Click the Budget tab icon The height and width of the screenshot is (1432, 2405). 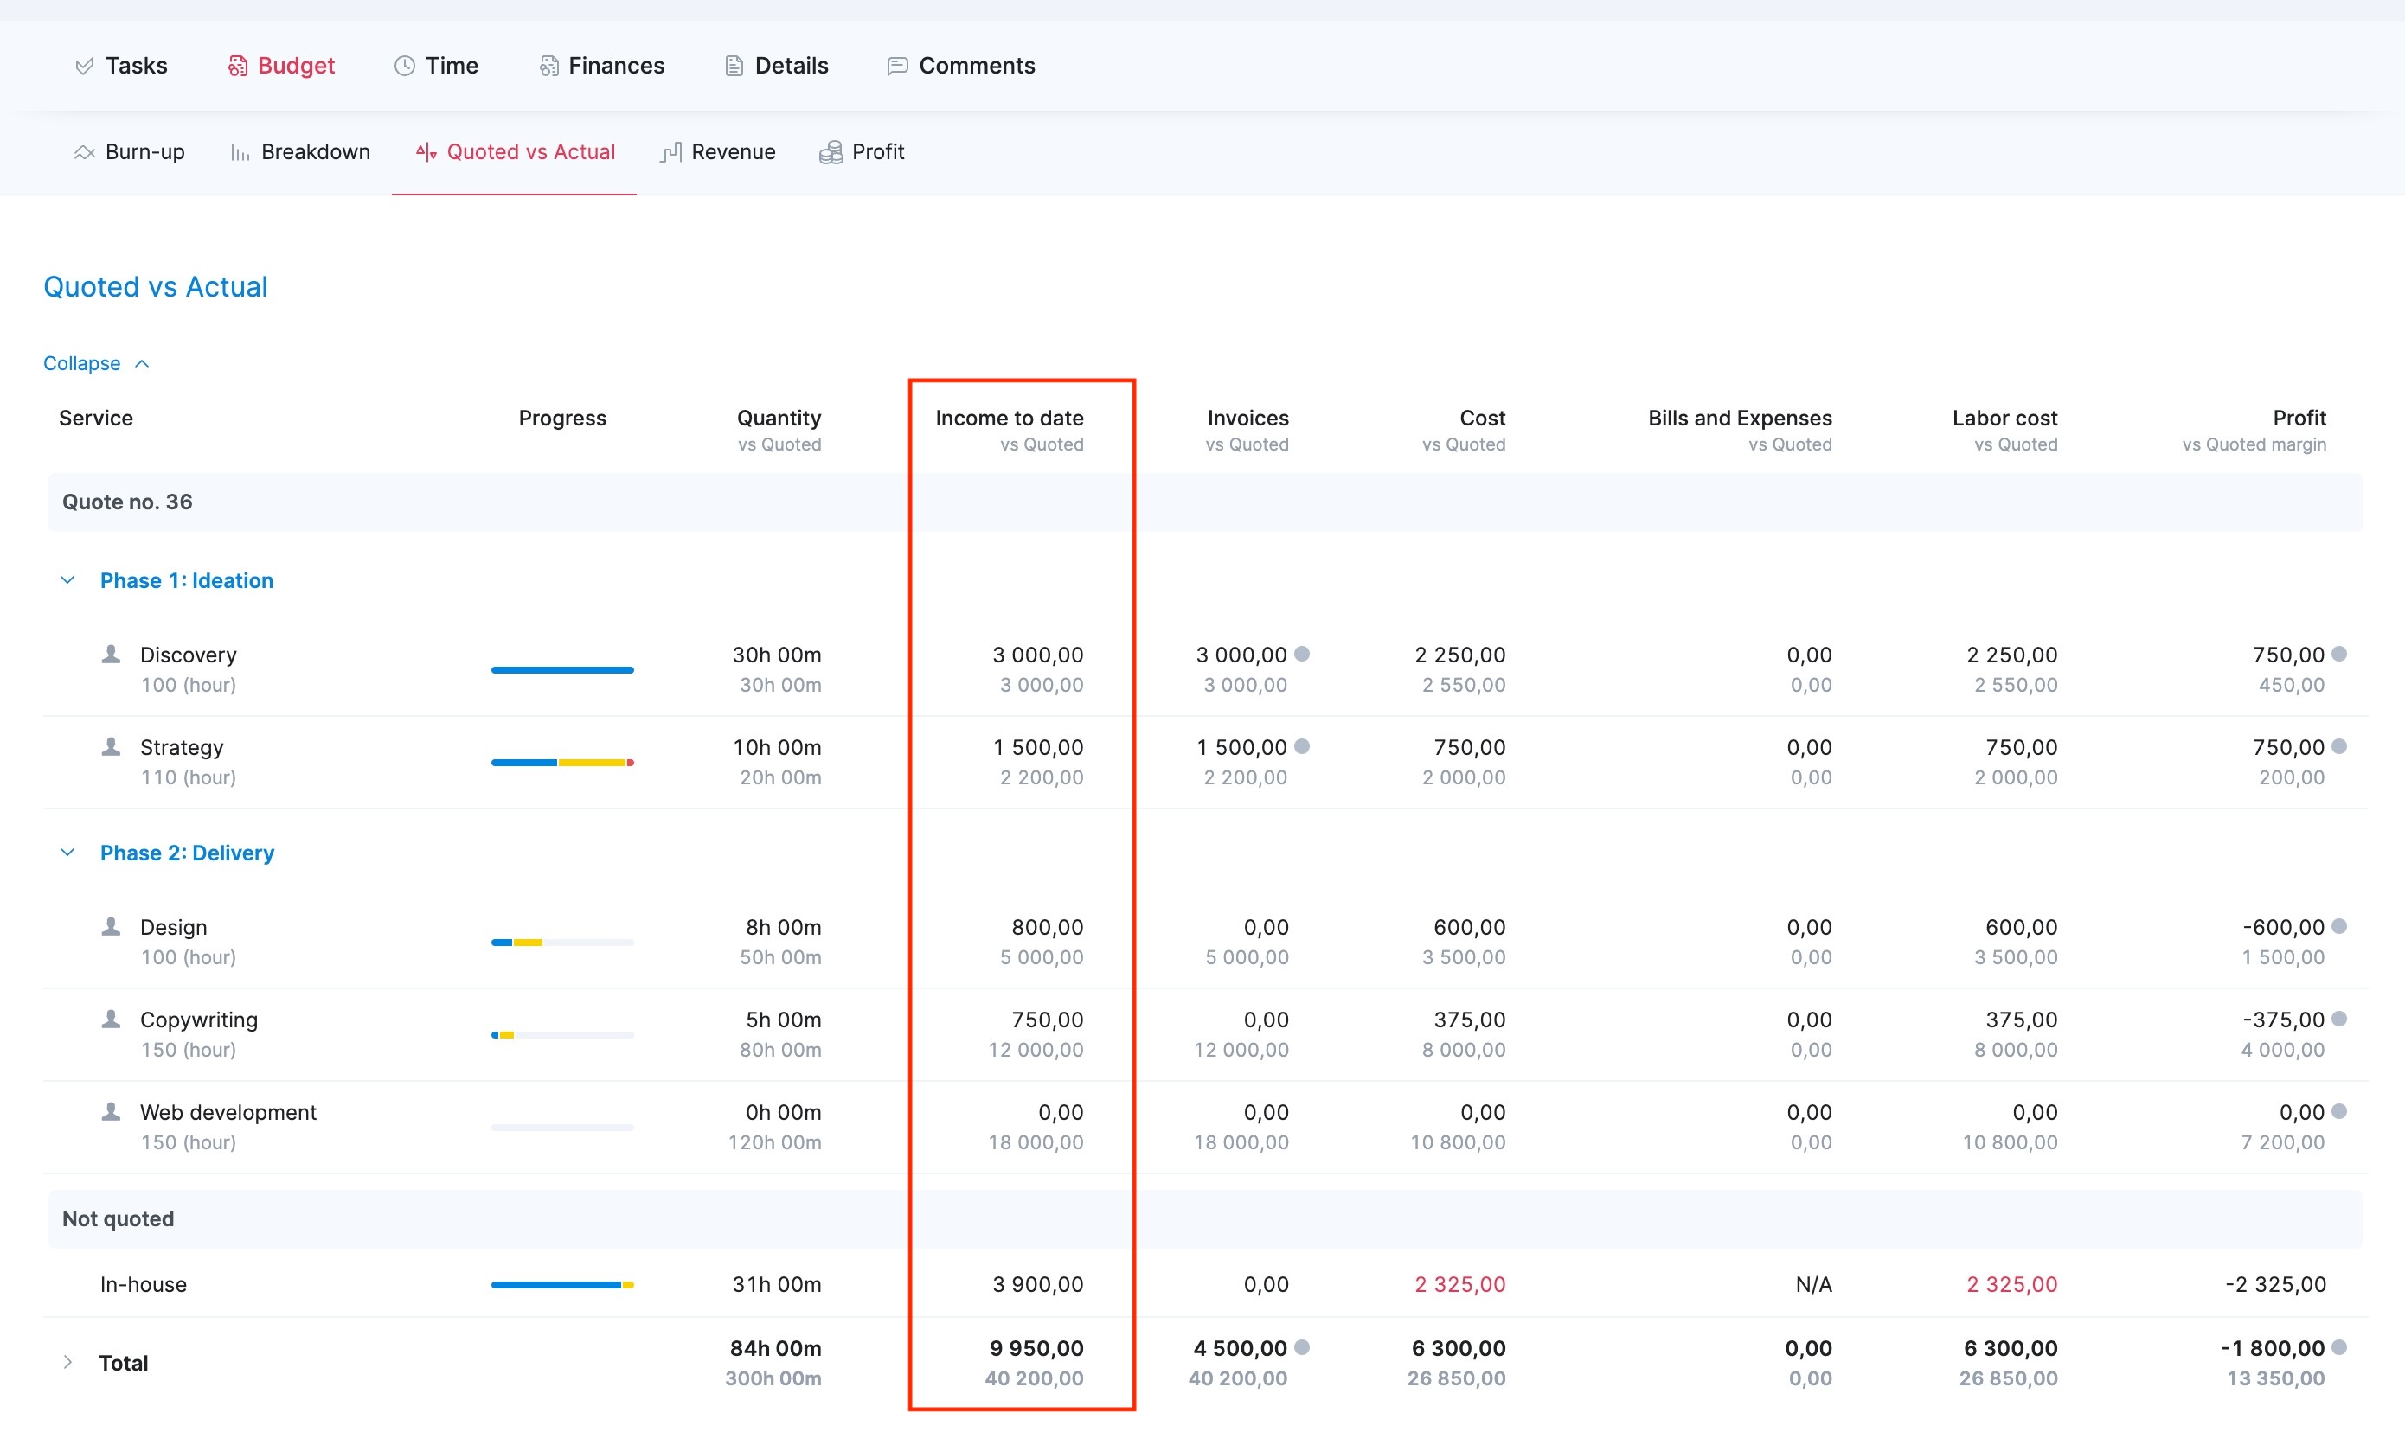pos(237,66)
